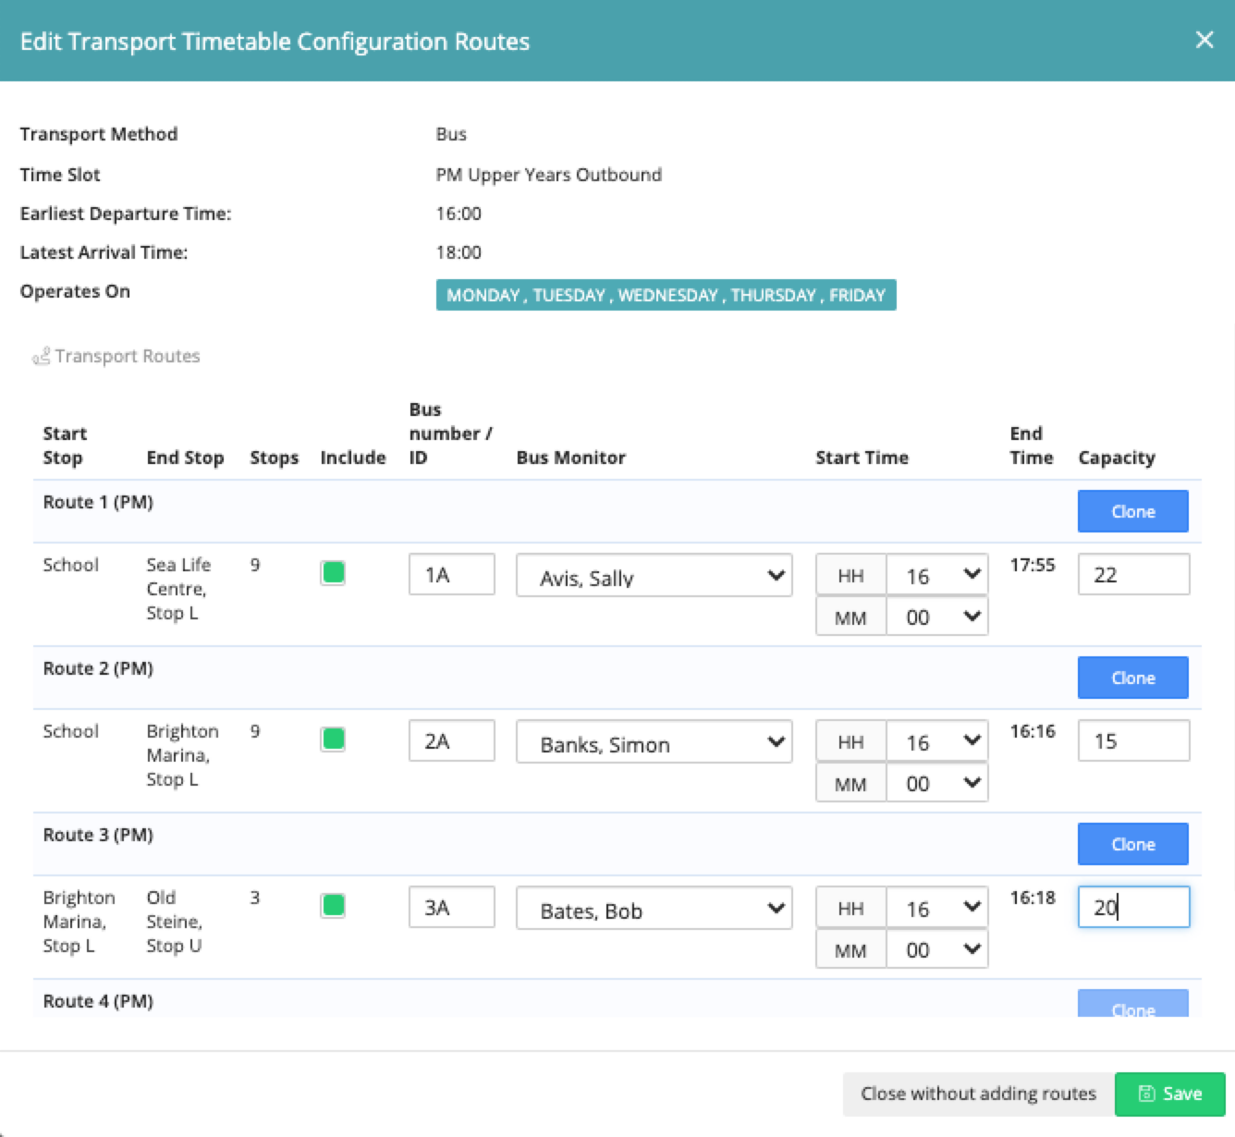Open Route 2 start hour dropdown
1235x1137 pixels.
point(936,740)
